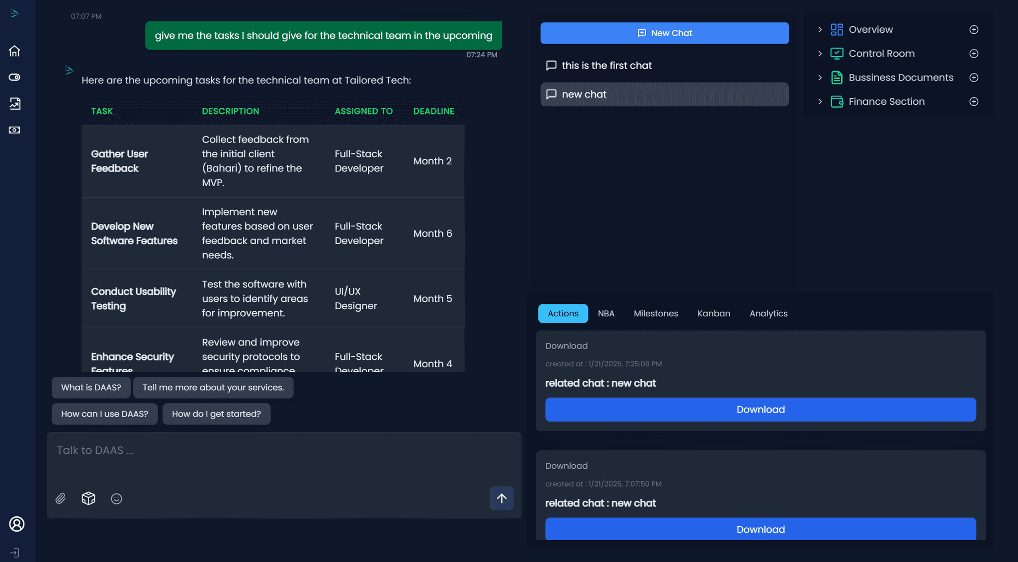Choose the 'How do I get started?' suggestion

pyautogui.click(x=216, y=414)
